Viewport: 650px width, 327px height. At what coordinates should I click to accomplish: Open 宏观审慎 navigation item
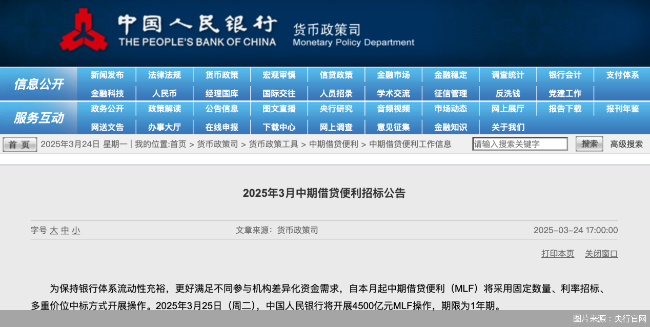point(279,75)
